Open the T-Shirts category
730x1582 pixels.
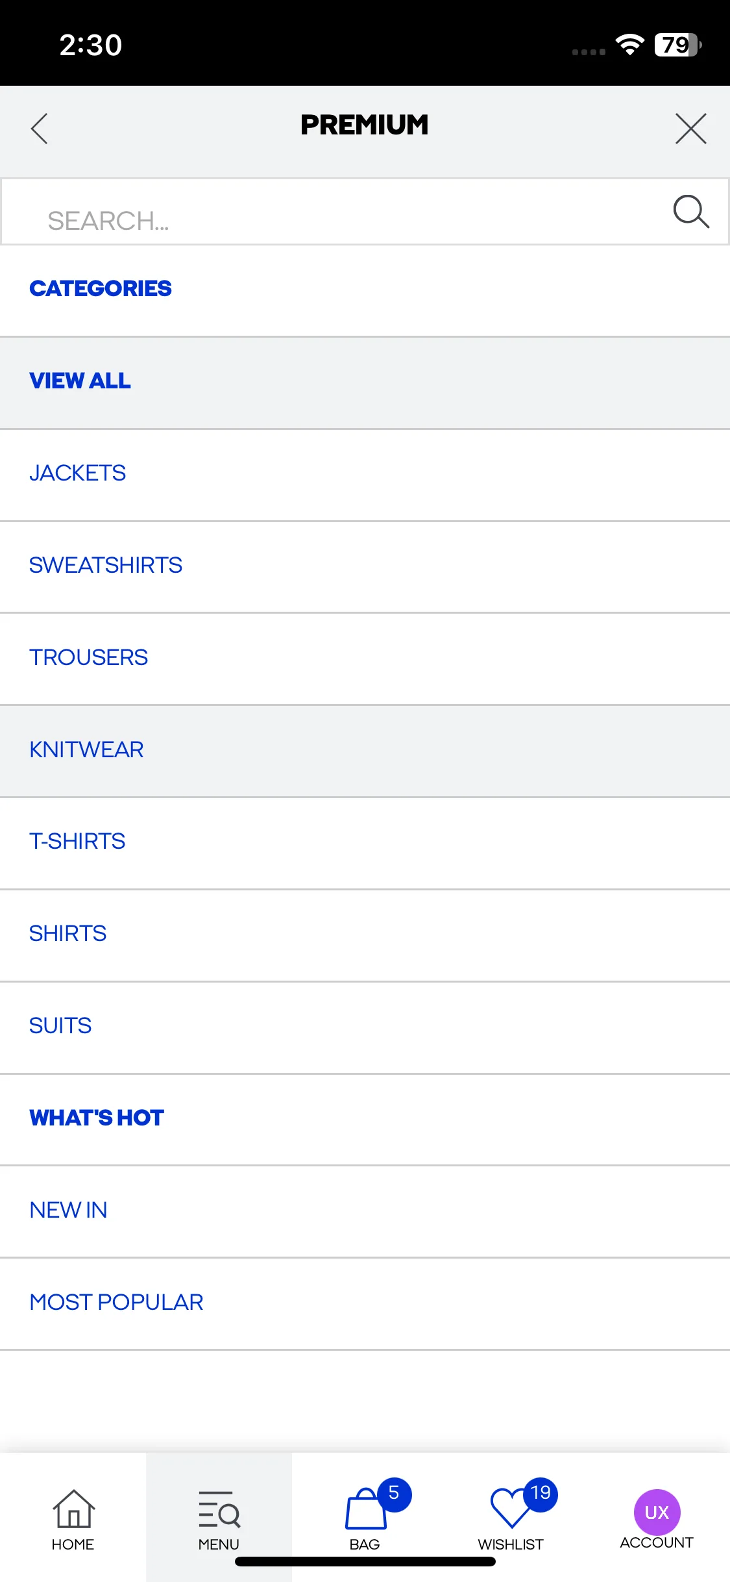pyautogui.click(x=365, y=843)
